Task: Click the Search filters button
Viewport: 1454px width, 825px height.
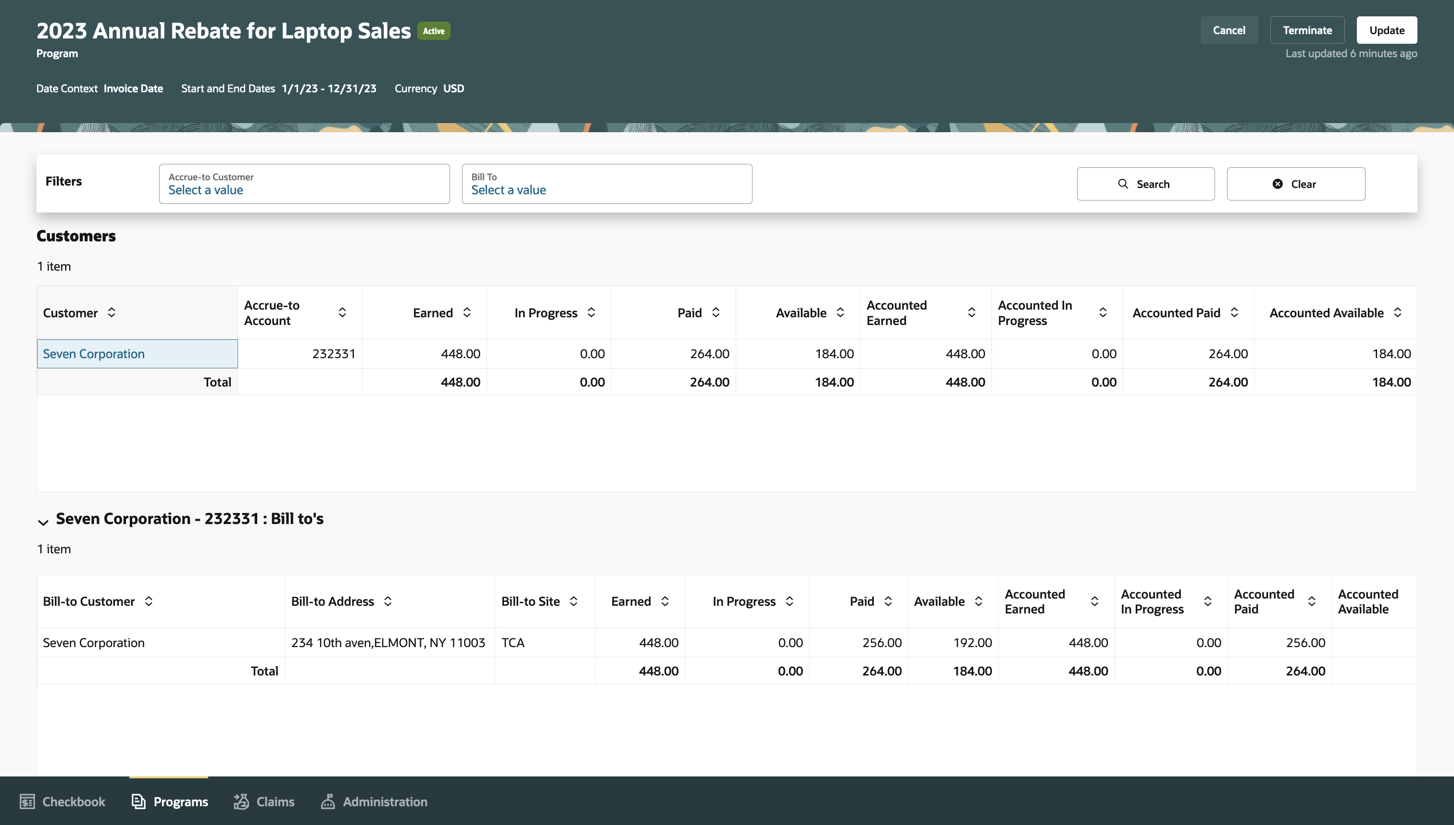Action: pyautogui.click(x=1145, y=184)
